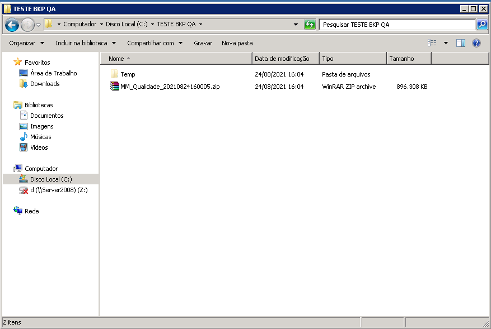The height and width of the screenshot is (329, 491).
Task: Click the WinRAR ZIP archive type text
Action: tap(349, 87)
